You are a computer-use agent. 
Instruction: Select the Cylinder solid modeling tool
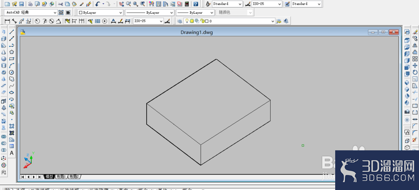pyautogui.click(x=4, y=66)
